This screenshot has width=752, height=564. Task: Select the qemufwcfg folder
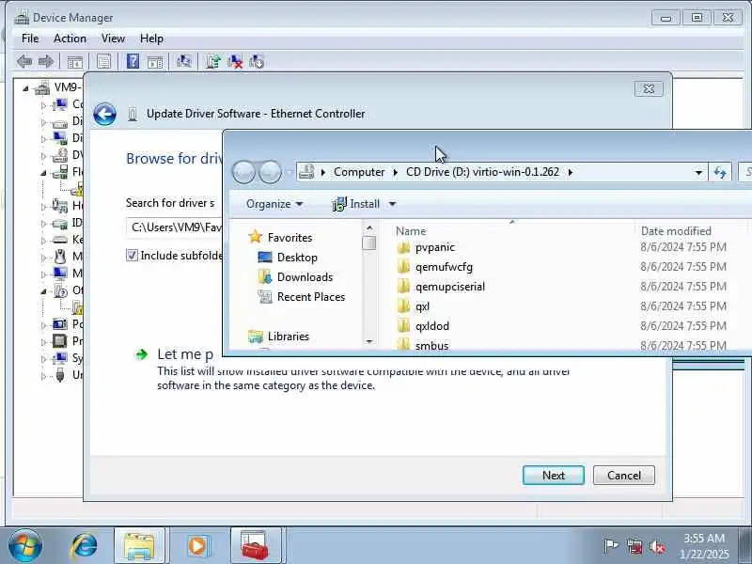(444, 267)
